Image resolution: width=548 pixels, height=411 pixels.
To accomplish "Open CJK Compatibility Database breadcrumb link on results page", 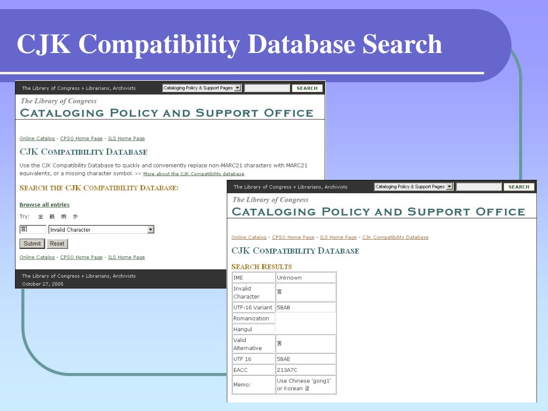I will (395, 237).
